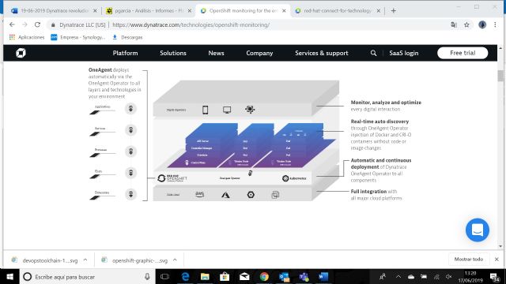506x284 pixels.
Task: Open a new browser tab
Action: point(393,10)
